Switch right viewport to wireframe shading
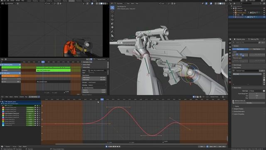This screenshot has height=150, width=266. [218, 3]
